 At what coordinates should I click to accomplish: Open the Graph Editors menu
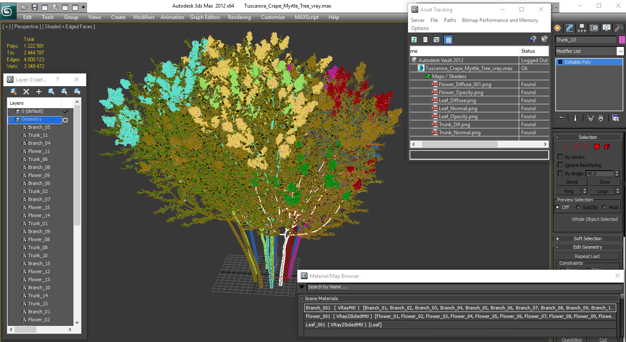click(x=205, y=17)
